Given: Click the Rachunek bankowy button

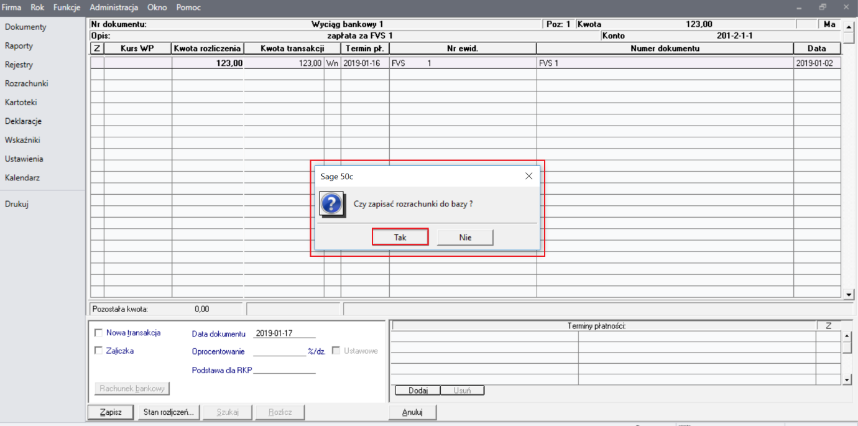Looking at the screenshot, I should (132, 389).
